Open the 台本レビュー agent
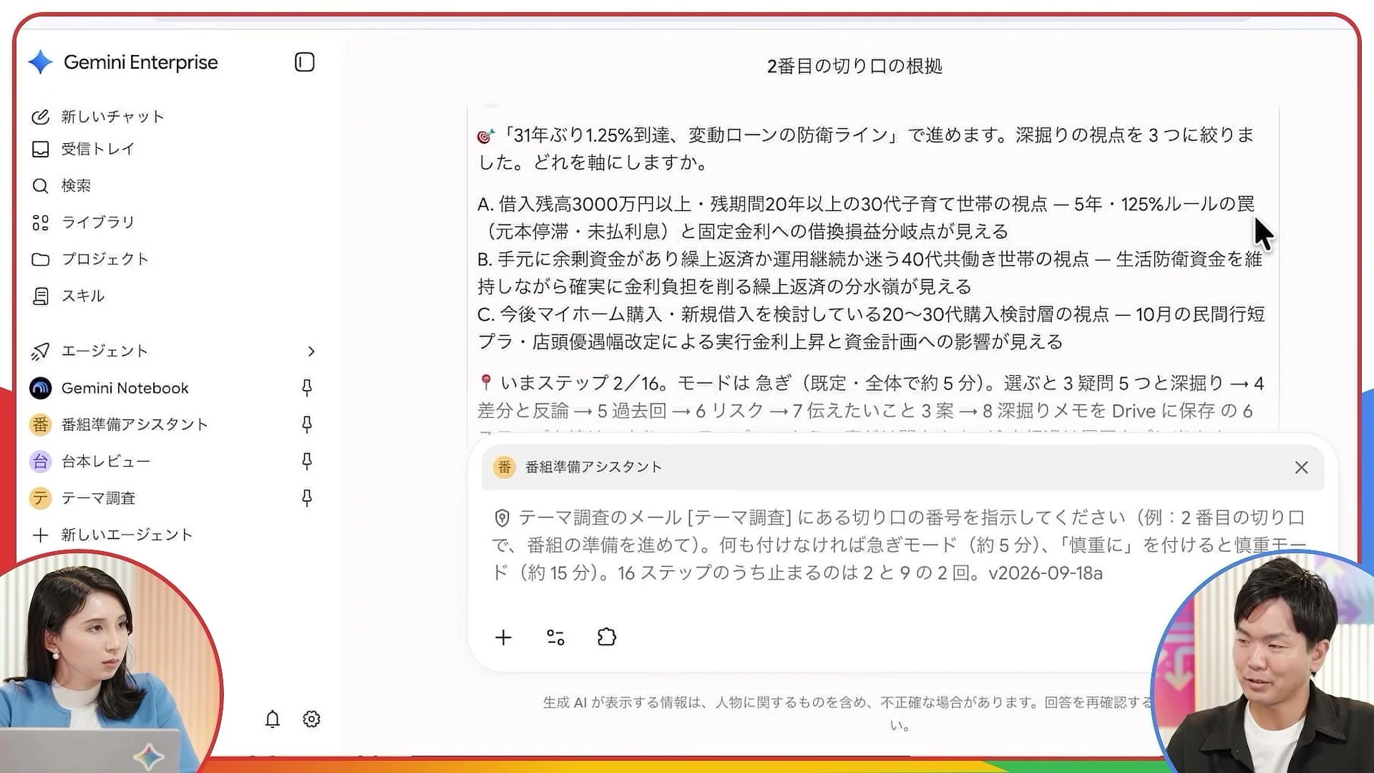Screen dimensions: 1374x773 pyautogui.click(x=105, y=462)
